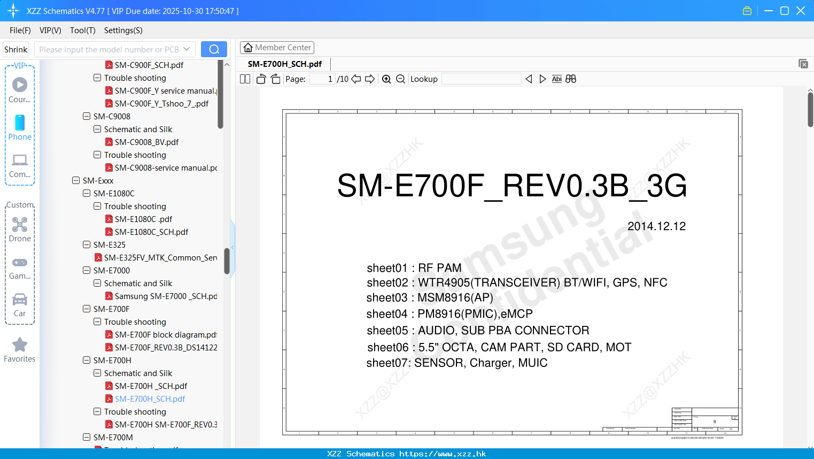Click the Page number field
Viewport: 814px width, 459px height.
(x=322, y=79)
